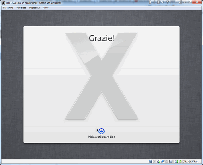The image size is (203, 165).
Task: Open the Macchina menu
Action: tap(8, 8)
